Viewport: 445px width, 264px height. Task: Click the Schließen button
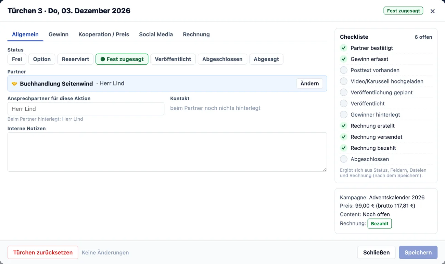tap(376, 252)
